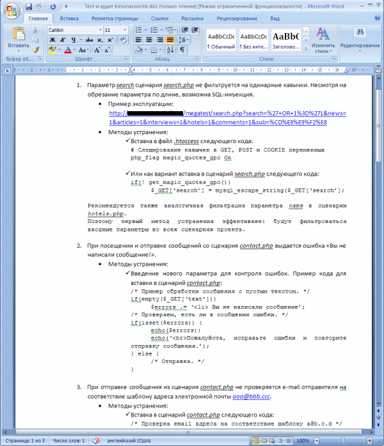Toggle Bold formatting (Ж)
The width and height of the screenshot is (384, 446).
(x=52, y=40)
